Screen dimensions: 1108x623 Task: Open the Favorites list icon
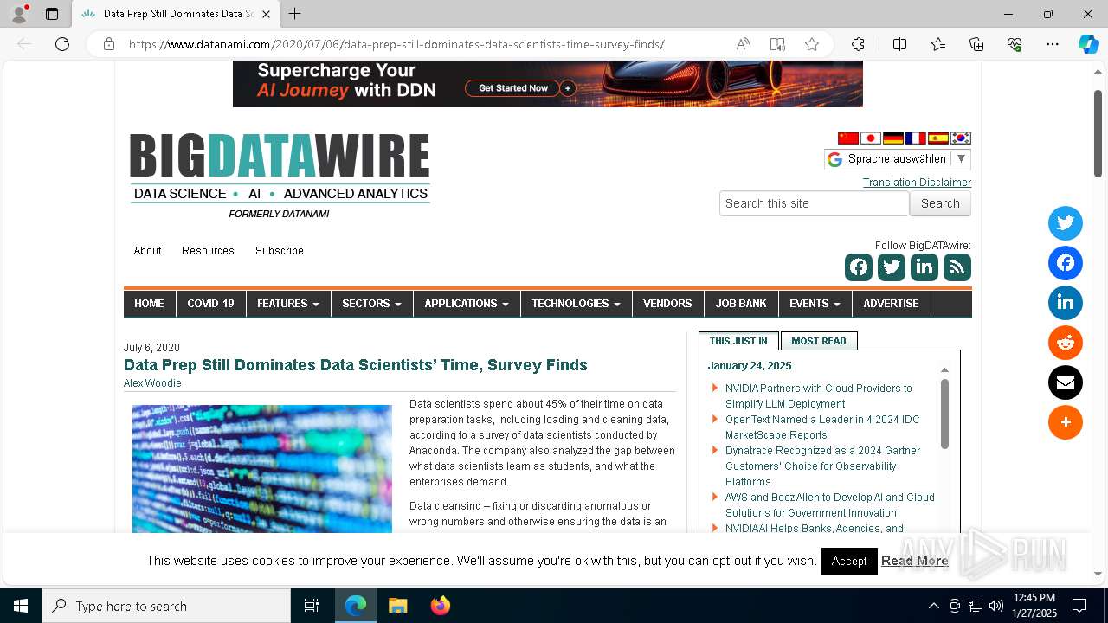[938, 44]
